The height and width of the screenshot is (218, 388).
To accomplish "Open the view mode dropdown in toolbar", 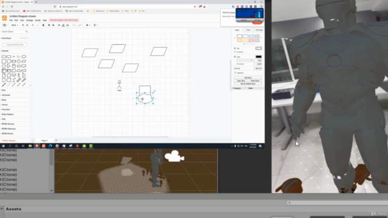I will tap(5, 25).
